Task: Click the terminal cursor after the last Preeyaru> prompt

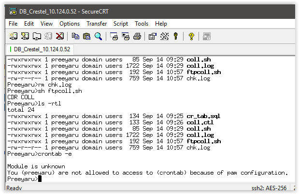Action: point(40,179)
